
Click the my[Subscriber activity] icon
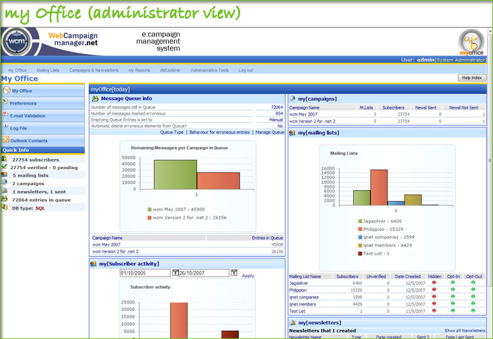(x=93, y=264)
